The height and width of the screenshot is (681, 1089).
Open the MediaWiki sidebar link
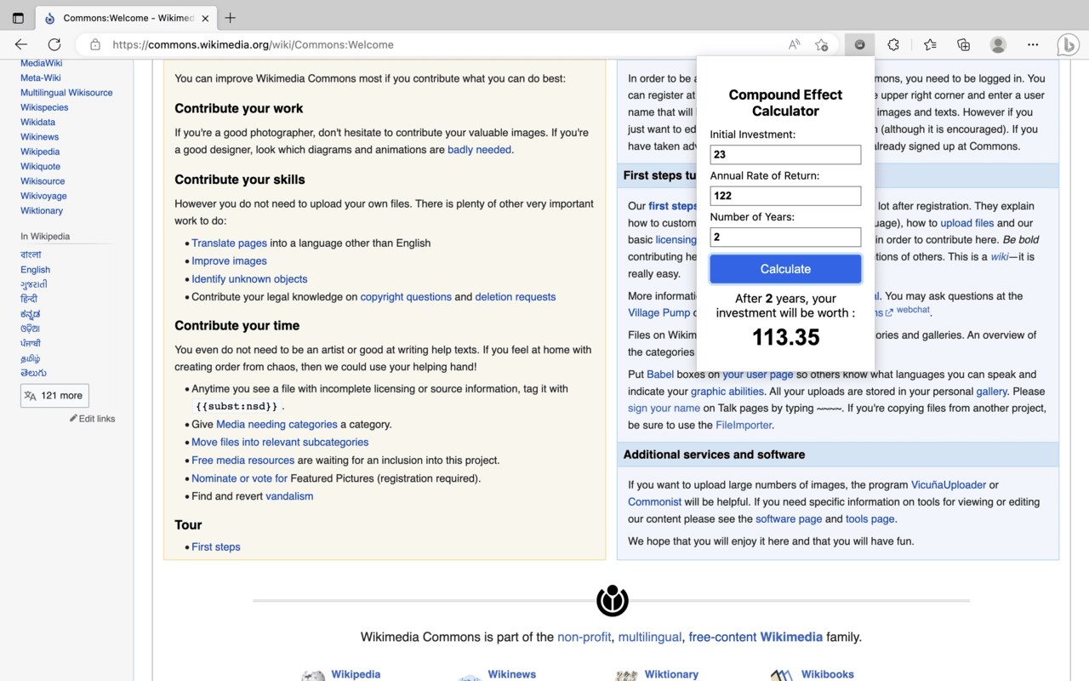(41, 63)
